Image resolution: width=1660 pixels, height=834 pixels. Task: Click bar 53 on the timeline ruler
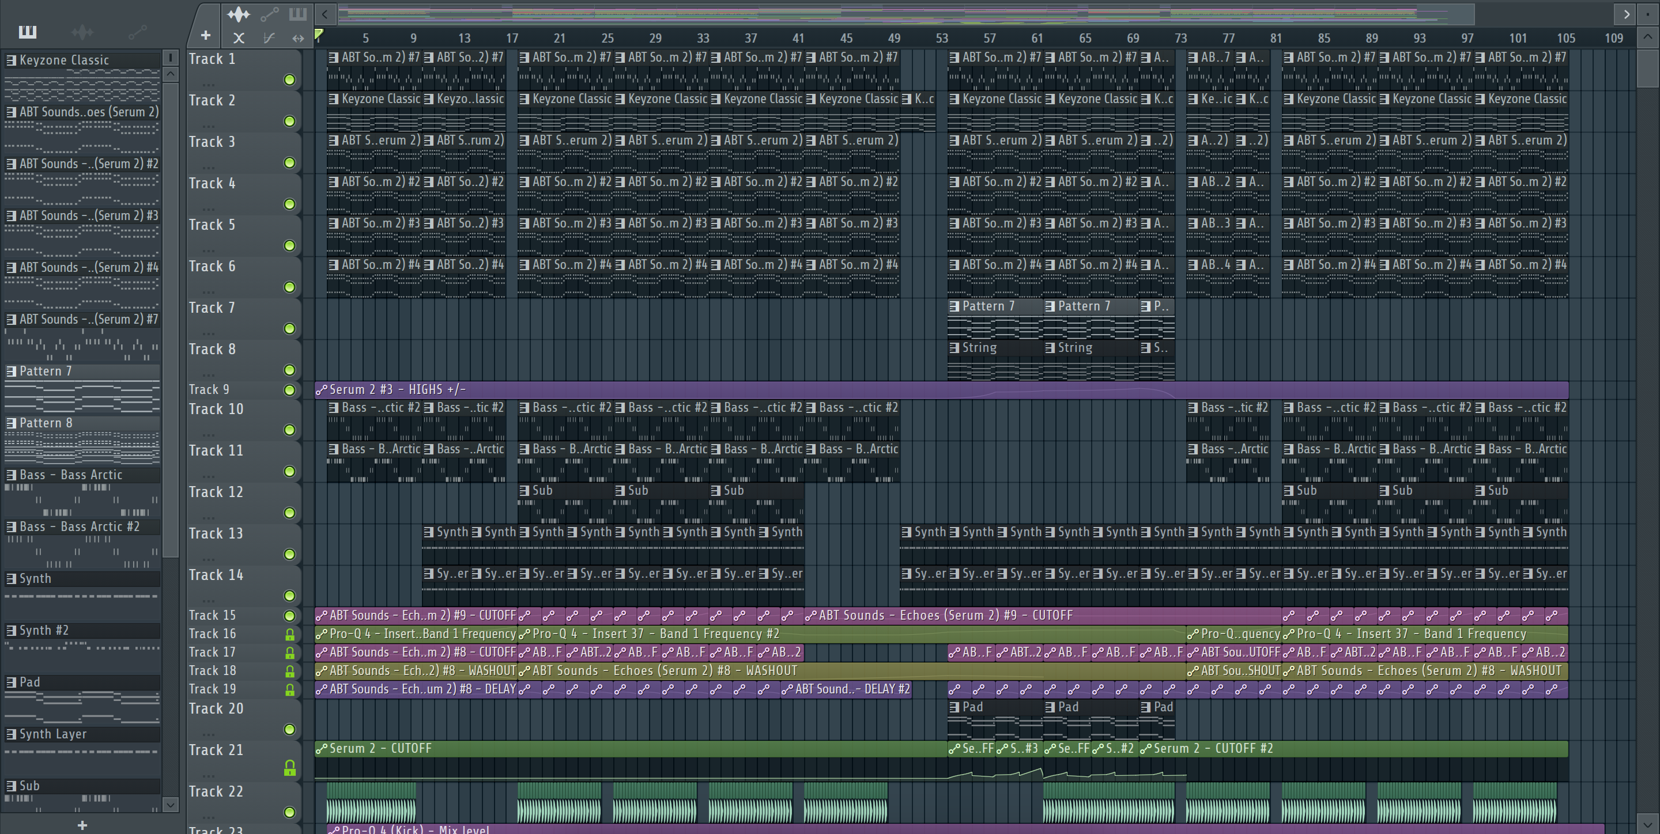pos(942,38)
